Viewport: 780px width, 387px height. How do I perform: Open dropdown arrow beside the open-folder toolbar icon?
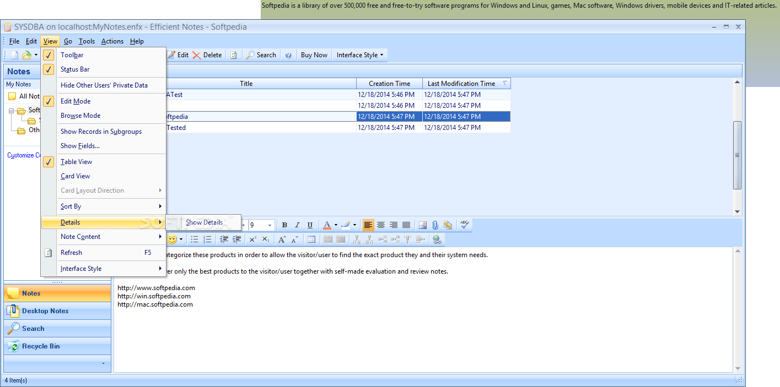pos(36,55)
